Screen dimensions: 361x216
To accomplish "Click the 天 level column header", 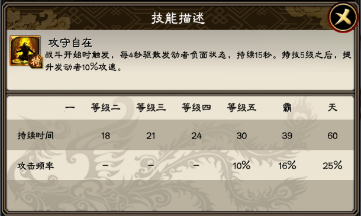I will [x=333, y=108].
